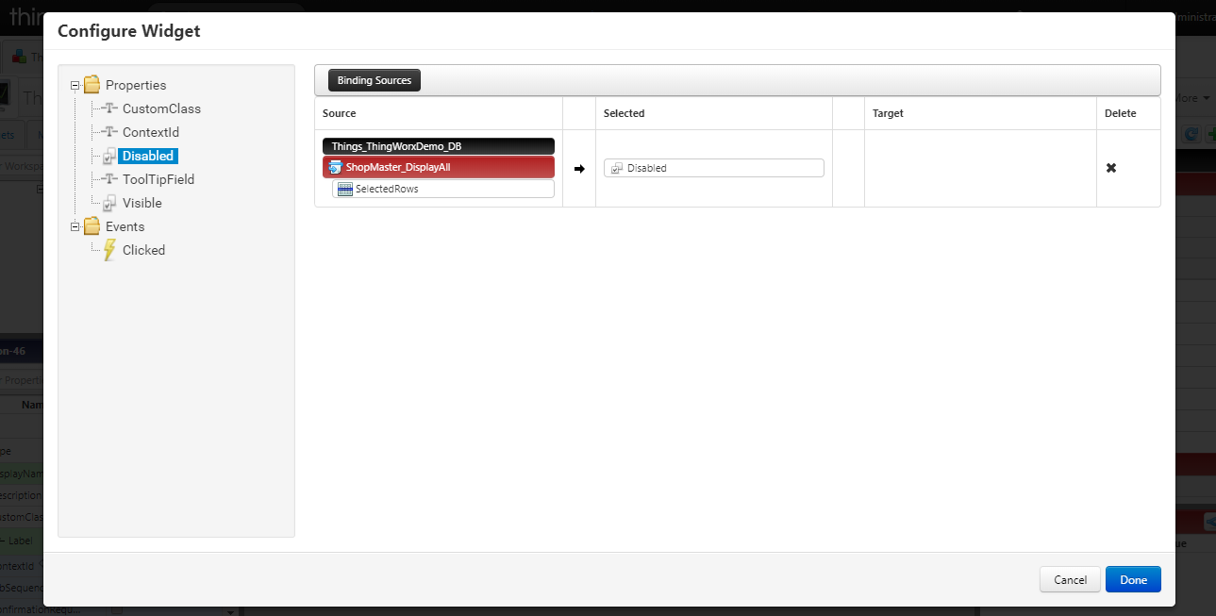Click the Done button

point(1132,579)
